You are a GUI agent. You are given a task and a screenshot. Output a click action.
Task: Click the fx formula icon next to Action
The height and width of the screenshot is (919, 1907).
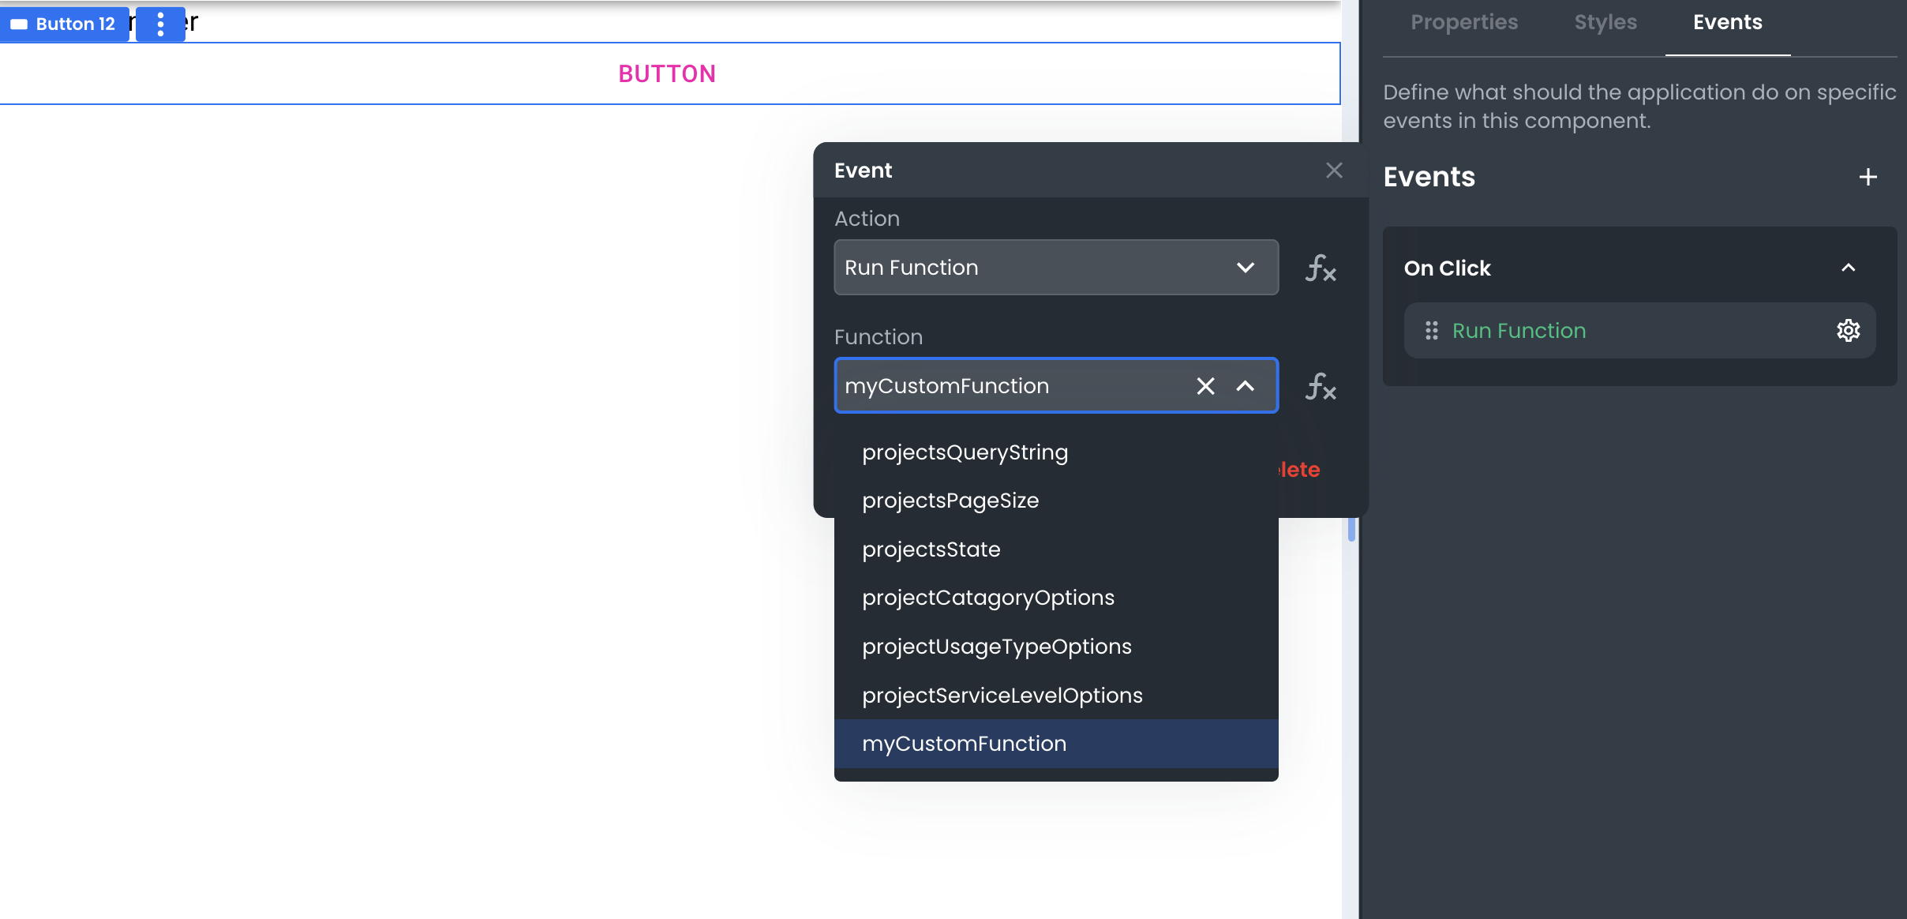1321,268
